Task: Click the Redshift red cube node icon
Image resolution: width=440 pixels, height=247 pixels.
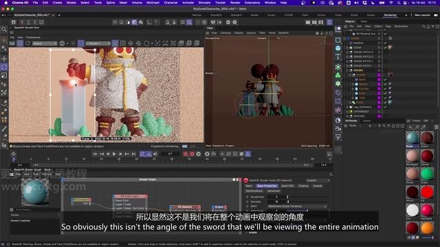Action: click(x=246, y=180)
